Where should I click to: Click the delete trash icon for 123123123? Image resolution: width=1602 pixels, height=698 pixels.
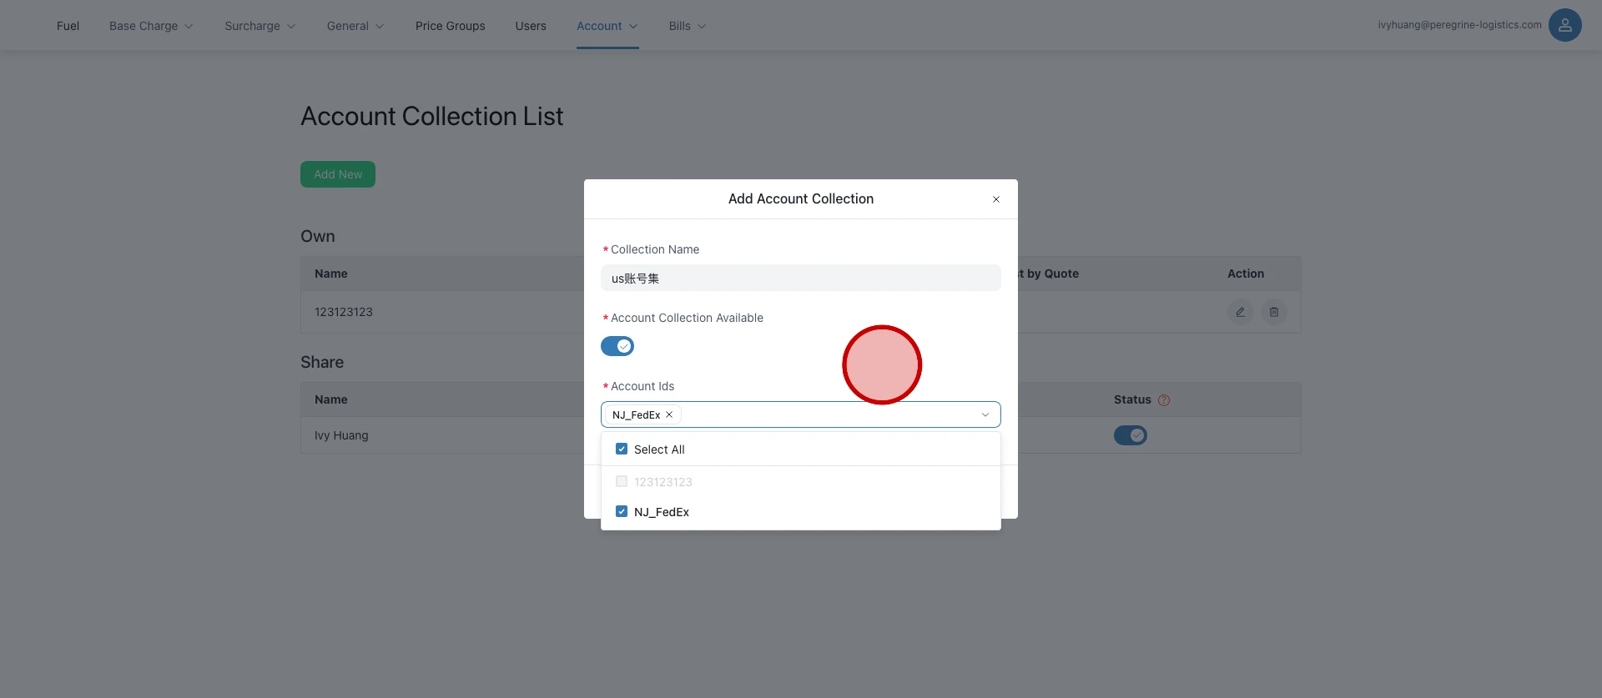(x=1273, y=312)
